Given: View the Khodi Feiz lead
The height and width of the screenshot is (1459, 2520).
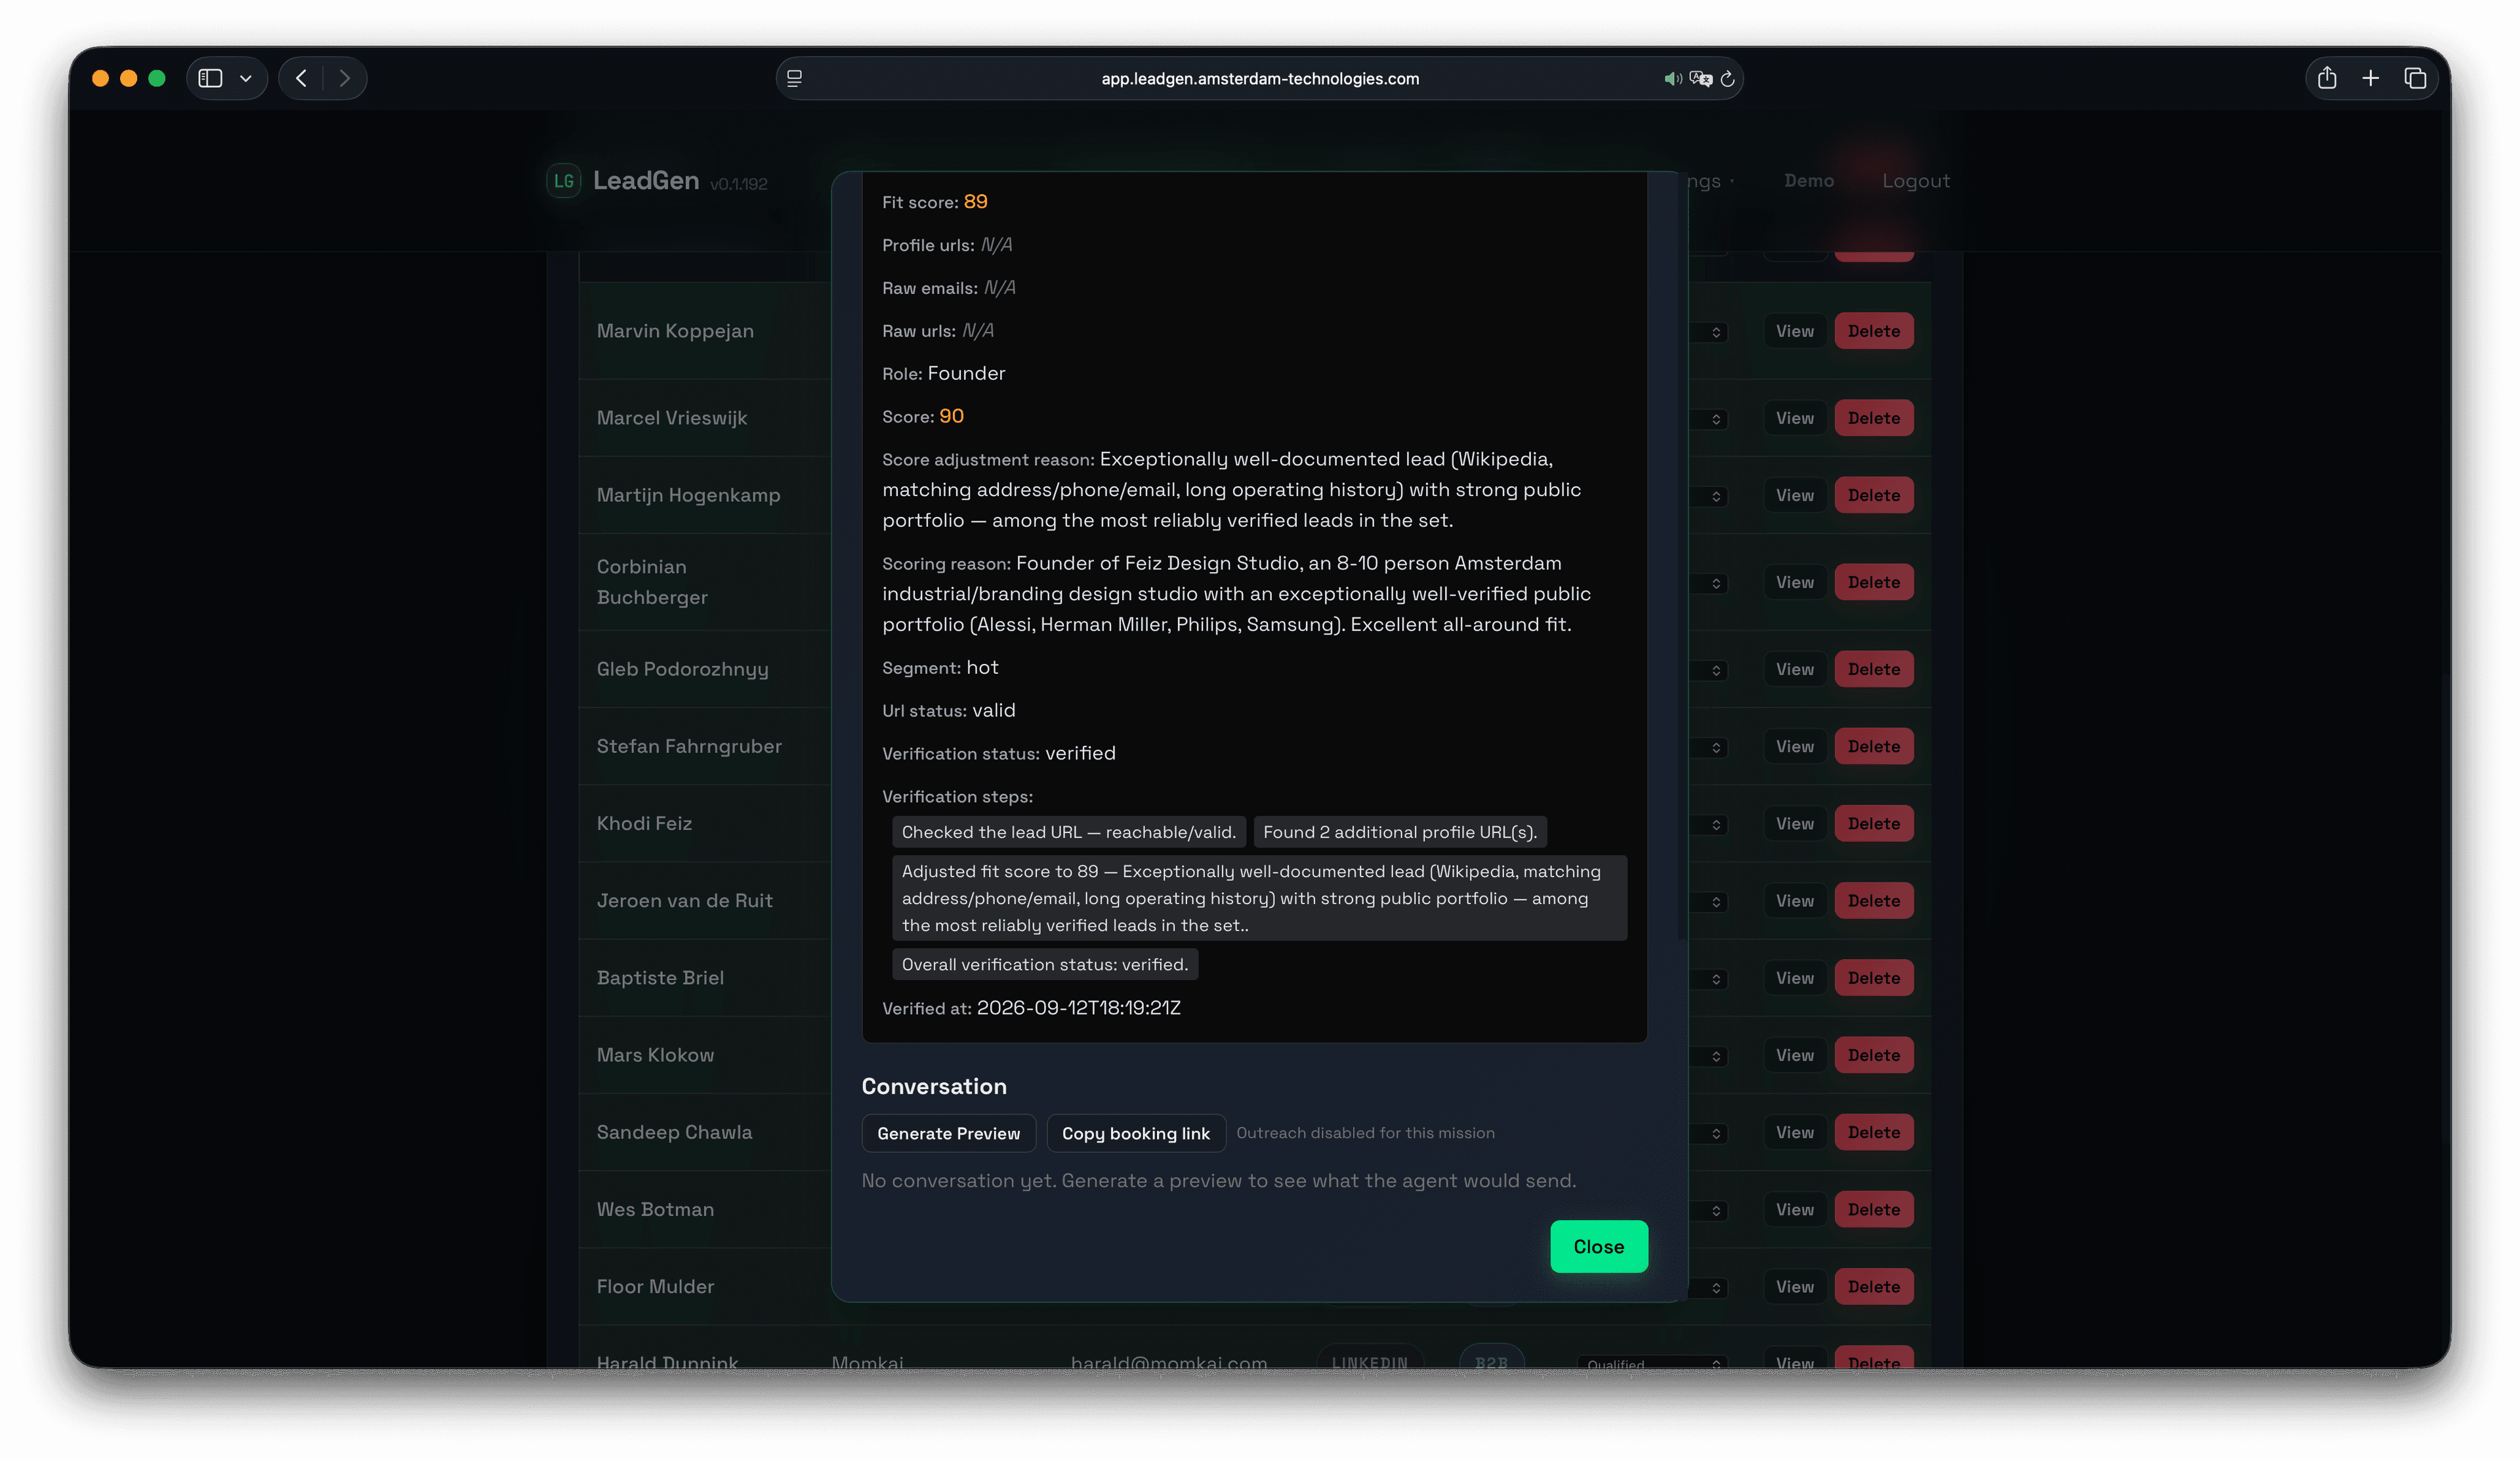Looking at the screenshot, I should click(1795, 823).
